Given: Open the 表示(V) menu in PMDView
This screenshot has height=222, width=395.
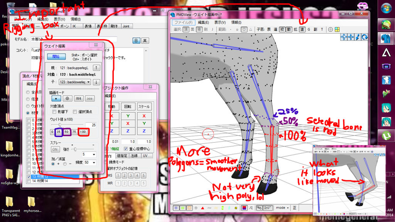Looking at the screenshot, I should click(219, 22).
